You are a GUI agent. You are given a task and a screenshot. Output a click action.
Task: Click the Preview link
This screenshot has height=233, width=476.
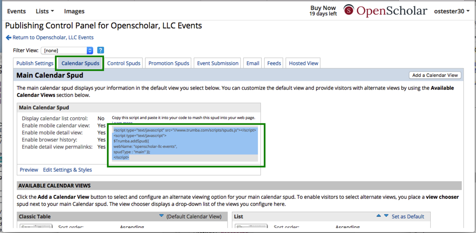coord(29,170)
